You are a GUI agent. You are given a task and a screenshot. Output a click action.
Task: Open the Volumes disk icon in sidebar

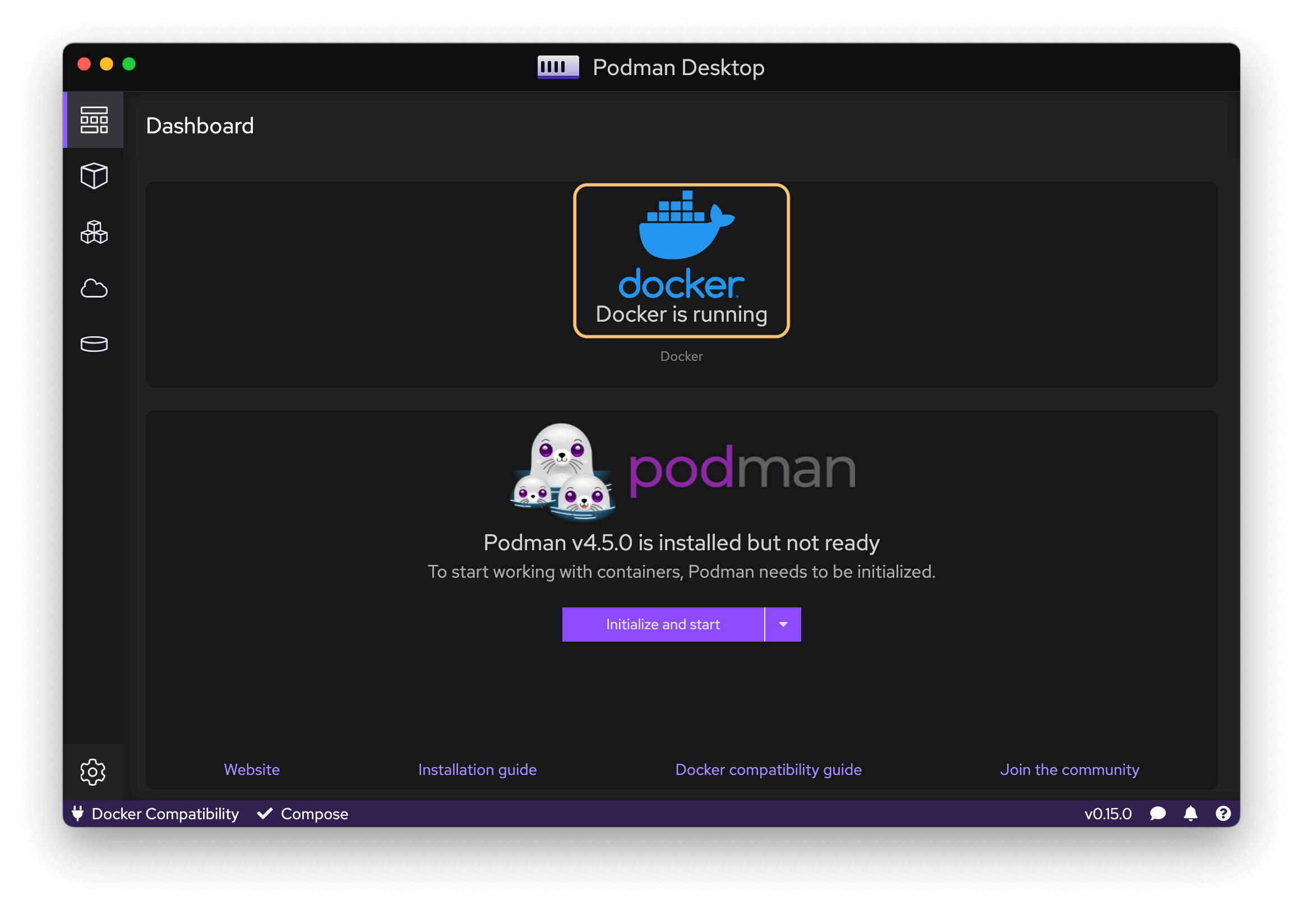[x=94, y=344]
